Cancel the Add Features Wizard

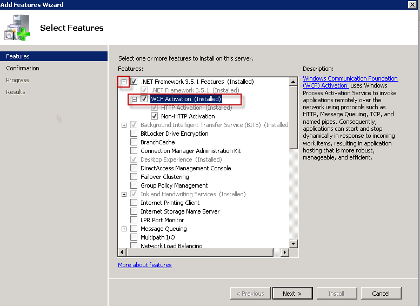[381, 294]
